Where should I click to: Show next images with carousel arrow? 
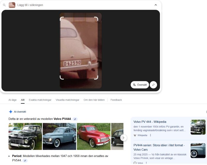point(123,138)
